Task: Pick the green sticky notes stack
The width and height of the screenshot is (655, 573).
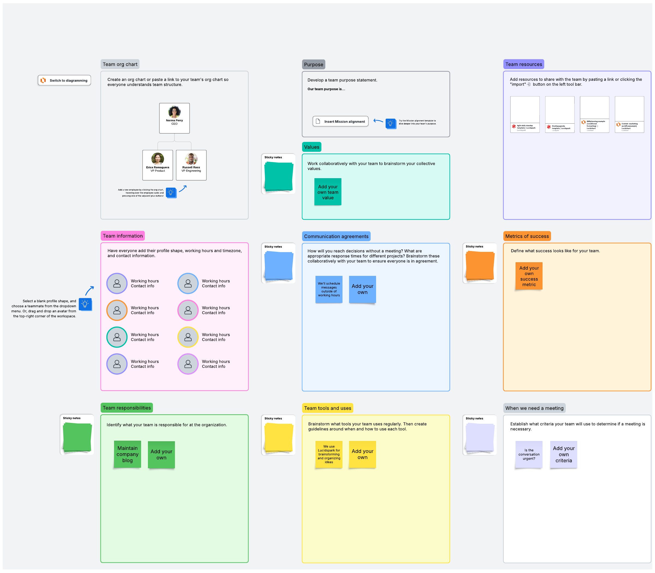Action: pos(77,437)
